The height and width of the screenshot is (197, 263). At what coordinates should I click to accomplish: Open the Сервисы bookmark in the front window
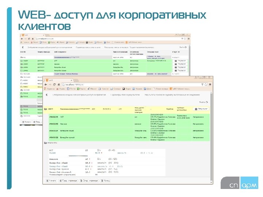click(49, 89)
